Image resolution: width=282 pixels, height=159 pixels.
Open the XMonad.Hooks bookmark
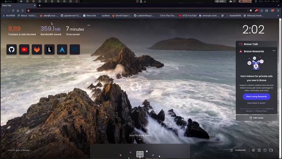click(x=253, y=16)
